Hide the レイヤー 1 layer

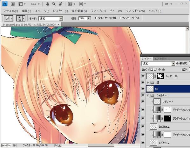pos(143,126)
